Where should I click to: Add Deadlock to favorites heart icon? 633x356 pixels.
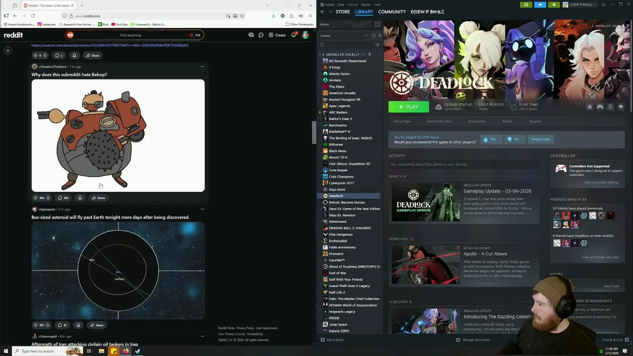coord(621,107)
